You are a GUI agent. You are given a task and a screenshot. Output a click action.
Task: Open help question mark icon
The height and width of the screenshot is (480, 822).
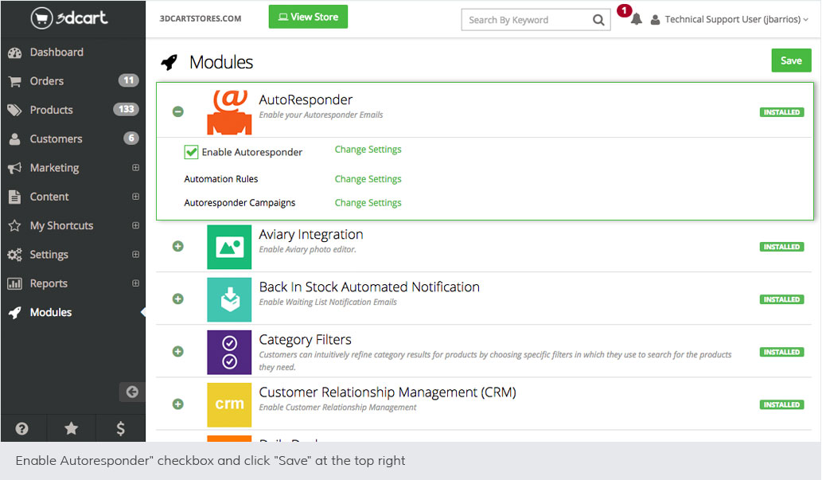[22, 428]
